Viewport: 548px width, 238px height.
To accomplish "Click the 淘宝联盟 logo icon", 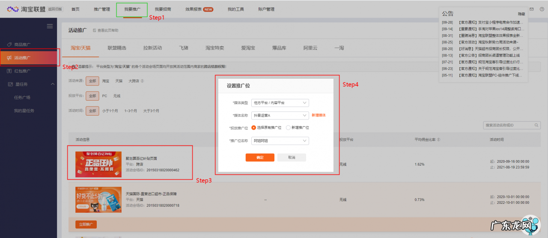I will [13, 9].
